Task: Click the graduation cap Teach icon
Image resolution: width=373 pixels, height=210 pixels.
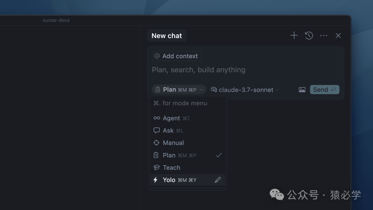Action: [x=156, y=168]
